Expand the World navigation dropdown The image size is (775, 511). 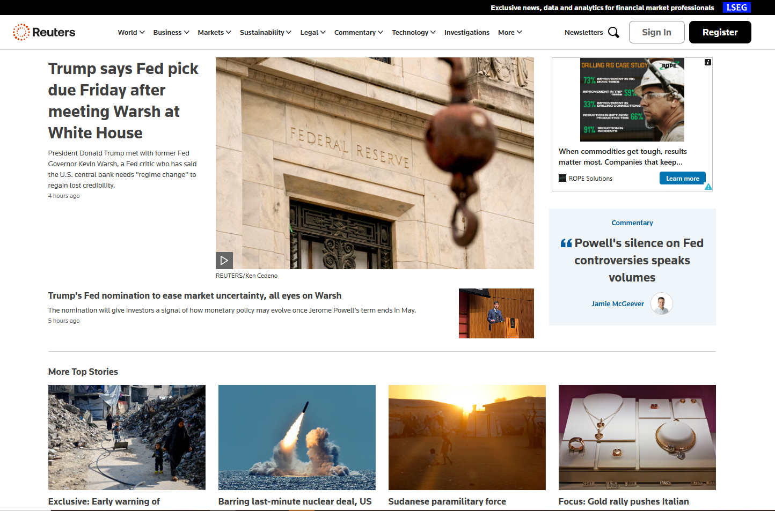(131, 32)
